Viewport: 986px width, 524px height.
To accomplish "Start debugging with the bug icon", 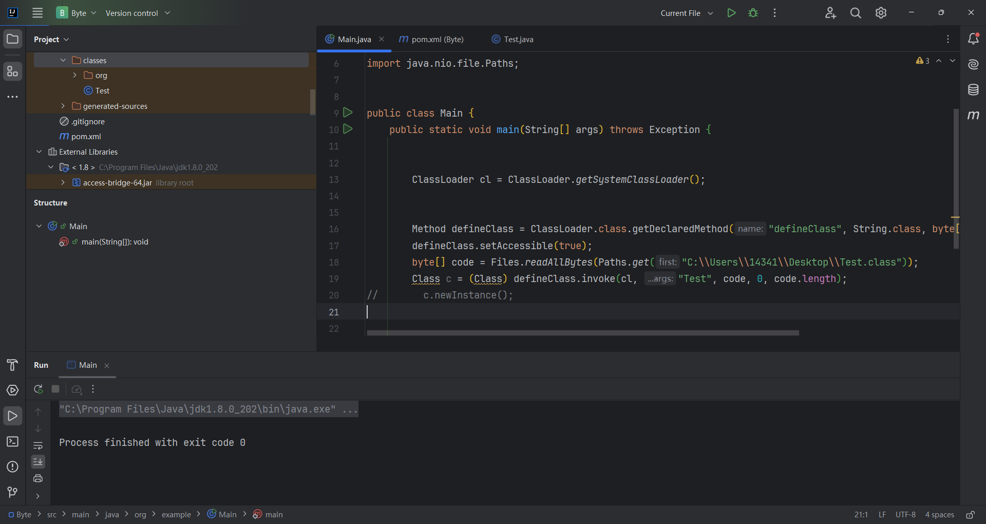I will tap(753, 13).
